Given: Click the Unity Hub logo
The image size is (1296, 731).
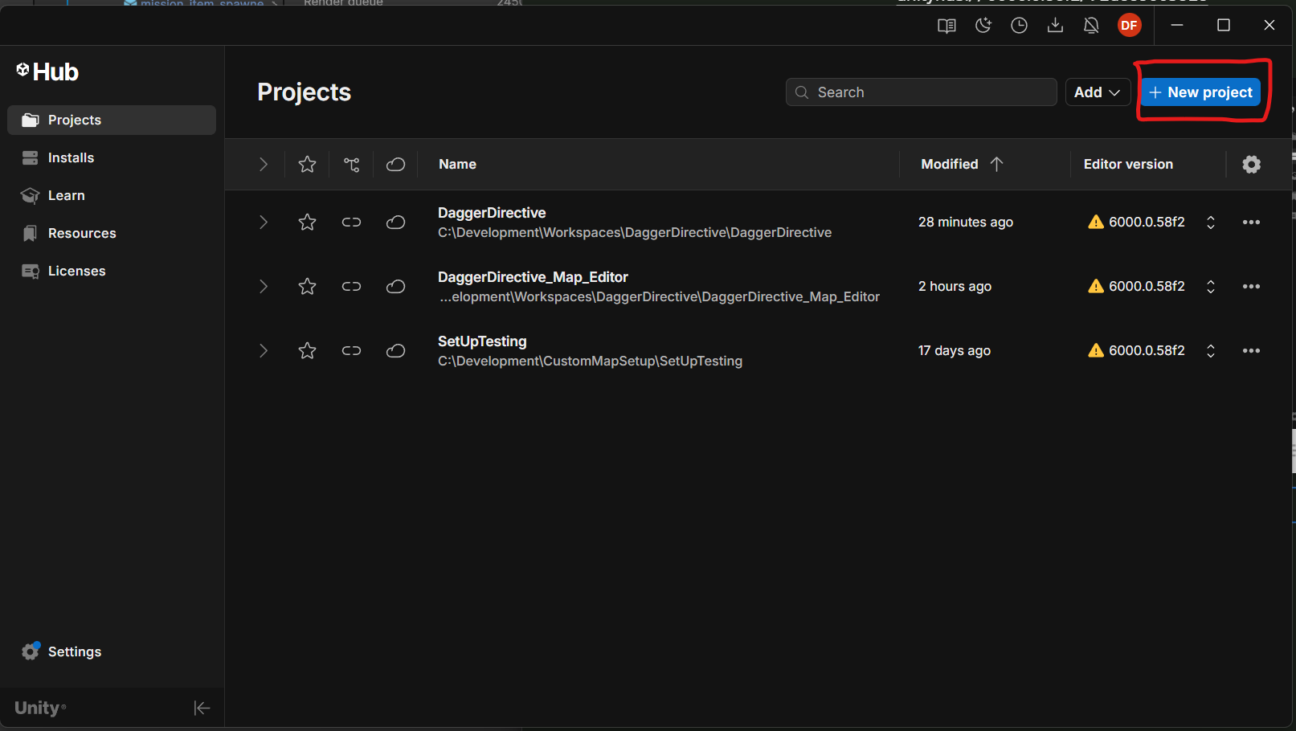Looking at the screenshot, I should (47, 71).
